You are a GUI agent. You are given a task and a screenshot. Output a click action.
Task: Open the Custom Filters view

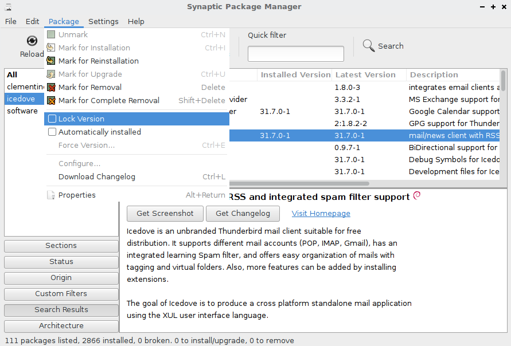[61, 294]
